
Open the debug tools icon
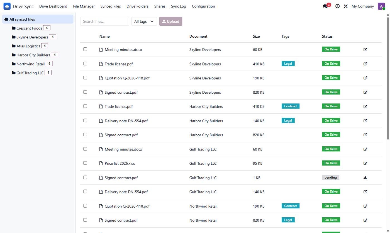(x=346, y=6)
